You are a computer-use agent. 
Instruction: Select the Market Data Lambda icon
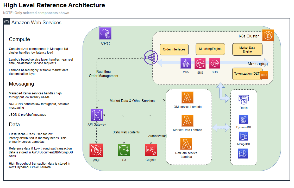[x=187, y=121]
